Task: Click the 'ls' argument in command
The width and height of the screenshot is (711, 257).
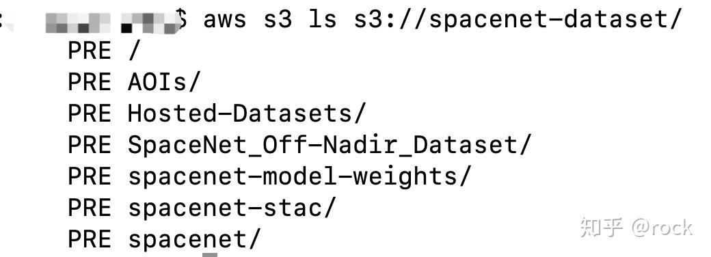Action: 323,19
